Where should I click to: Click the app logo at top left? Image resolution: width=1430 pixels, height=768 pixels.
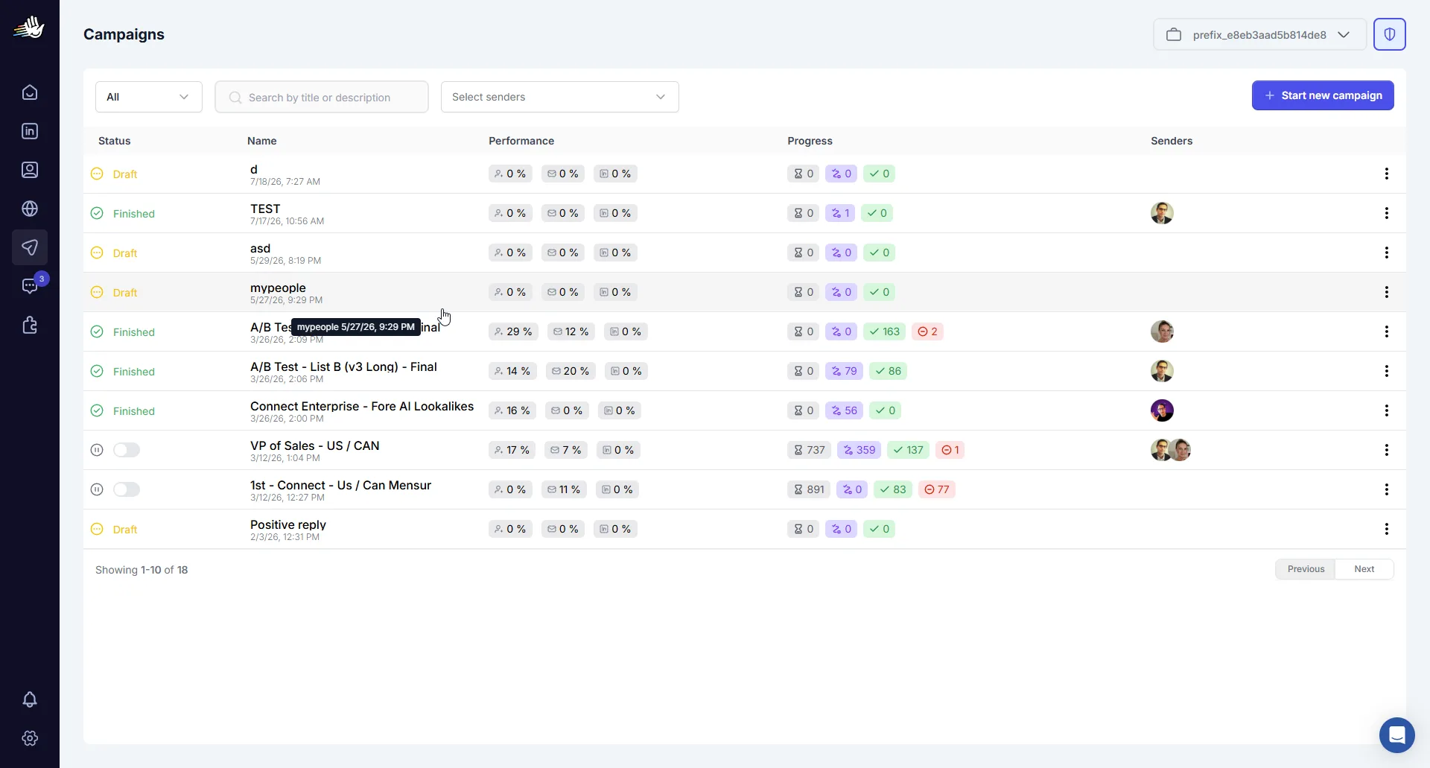29,28
